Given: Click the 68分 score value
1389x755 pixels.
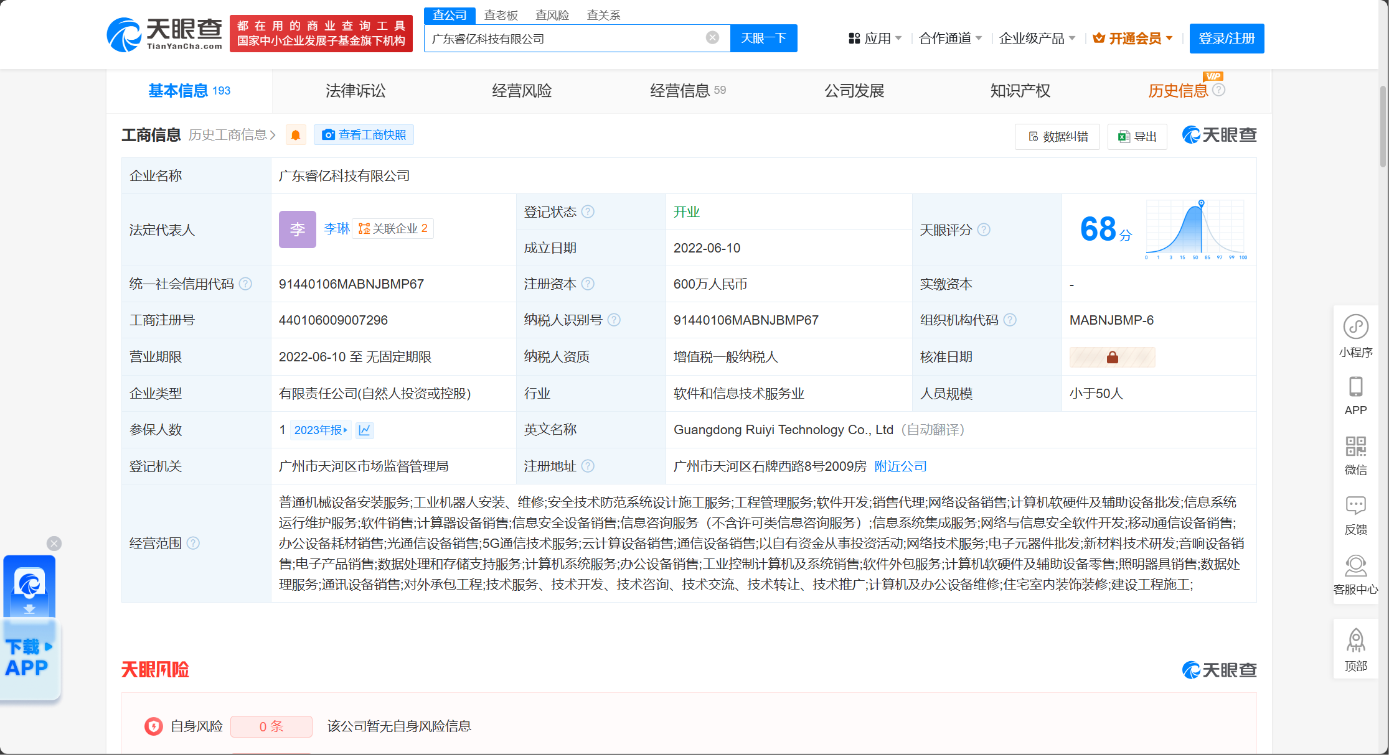Looking at the screenshot, I should click(x=1106, y=229).
